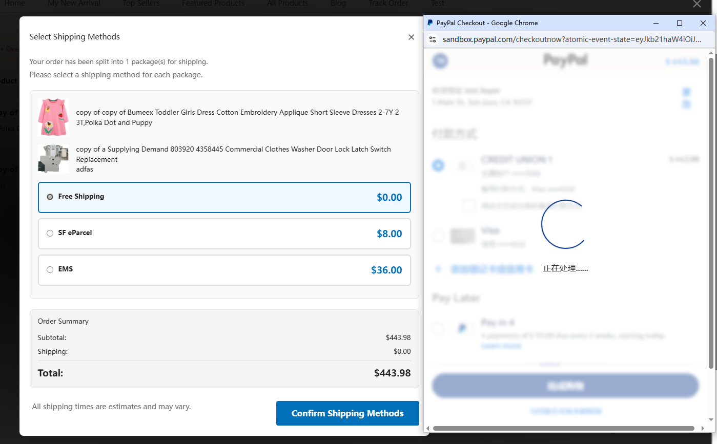
Task: Close the dark overlay with top-right X
Action: [696, 4]
